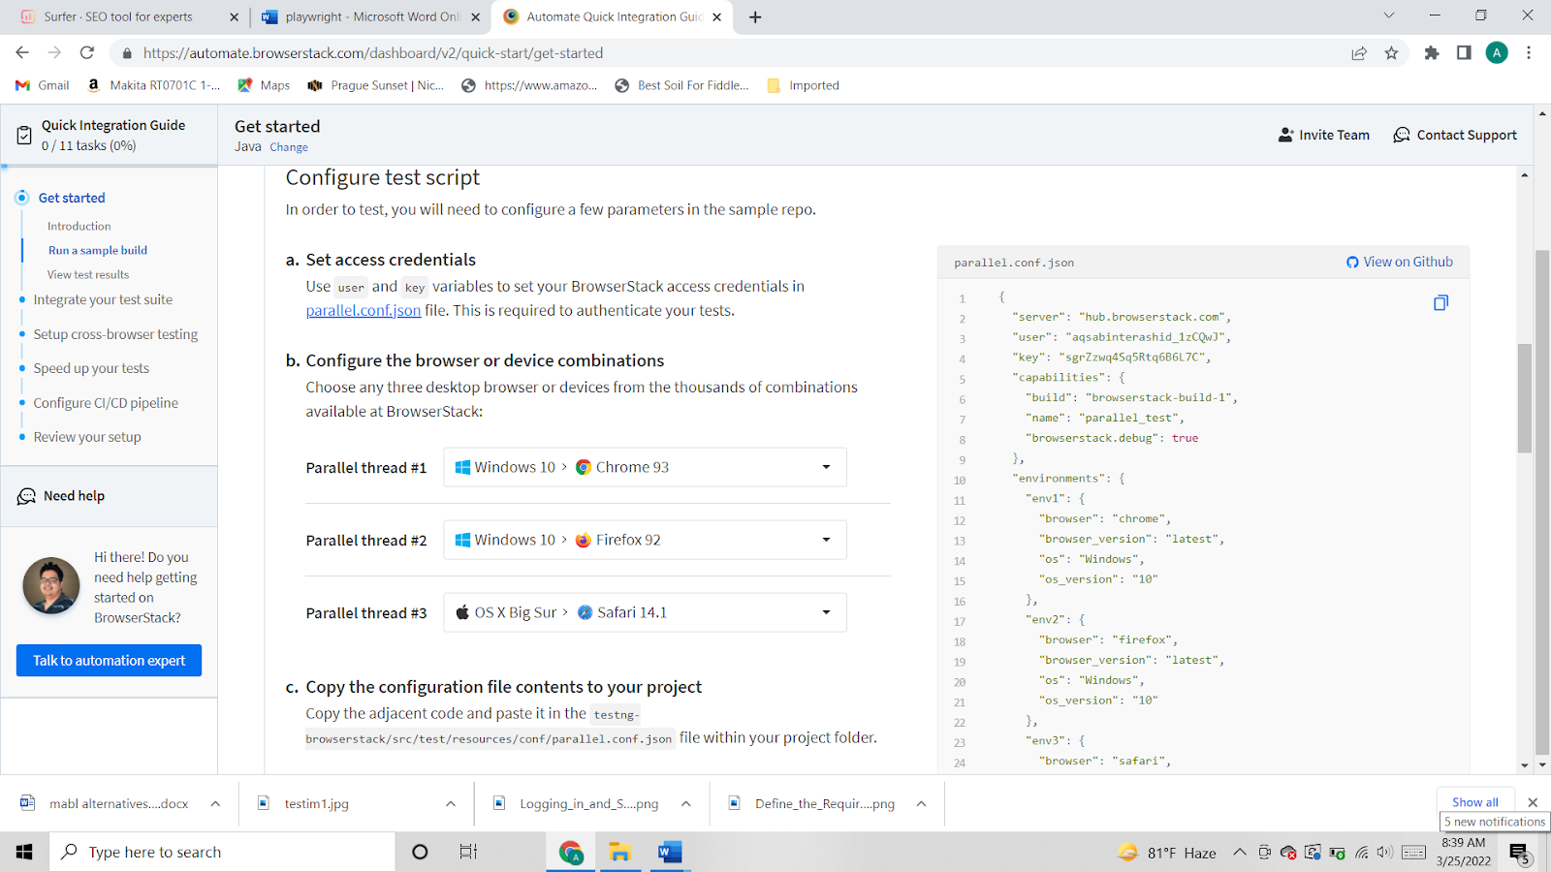Open File Explorer from the taskbar
The width and height of the screenshot is (1551, 872).
point(619,852)
